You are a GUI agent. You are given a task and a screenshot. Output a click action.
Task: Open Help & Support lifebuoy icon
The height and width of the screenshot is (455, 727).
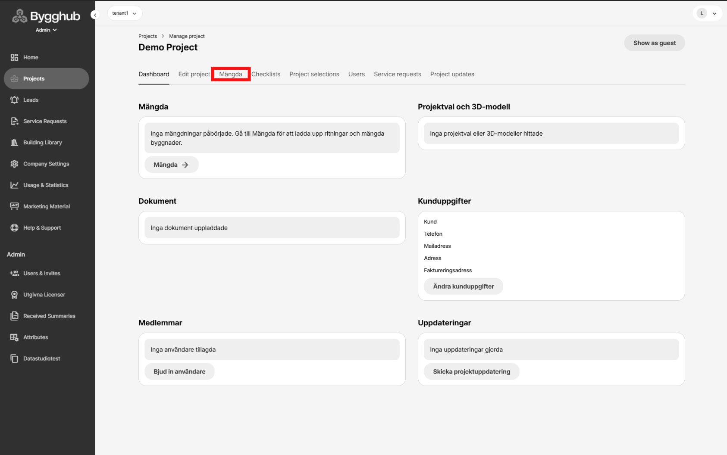point(14,228)
